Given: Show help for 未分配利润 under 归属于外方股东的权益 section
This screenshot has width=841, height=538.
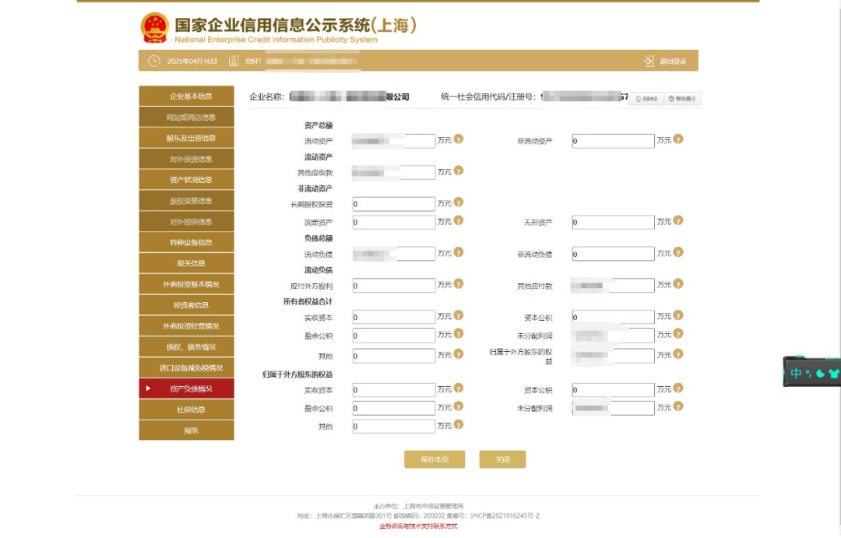Looking at the screenshot, I should tap(678, 407).
